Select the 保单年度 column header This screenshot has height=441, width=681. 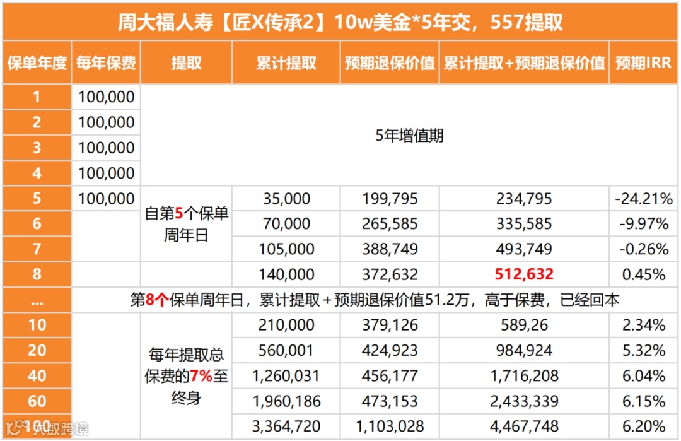pos(37,63)
